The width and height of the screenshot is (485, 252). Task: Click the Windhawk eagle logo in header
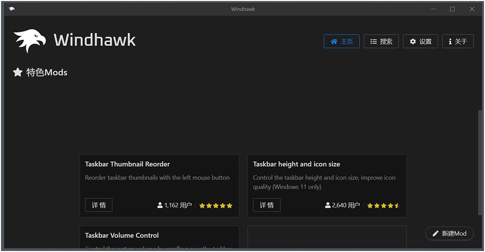[x=30, y=41]
